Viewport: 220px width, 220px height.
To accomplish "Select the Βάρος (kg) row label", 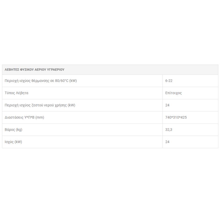I will (x=13, y=130).
